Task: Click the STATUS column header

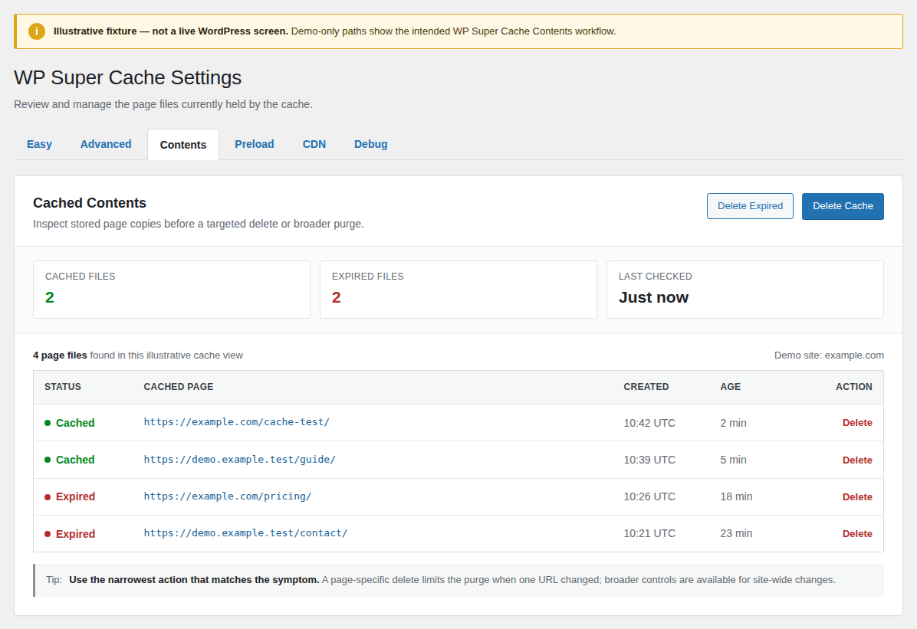Action: coord(63,387)
